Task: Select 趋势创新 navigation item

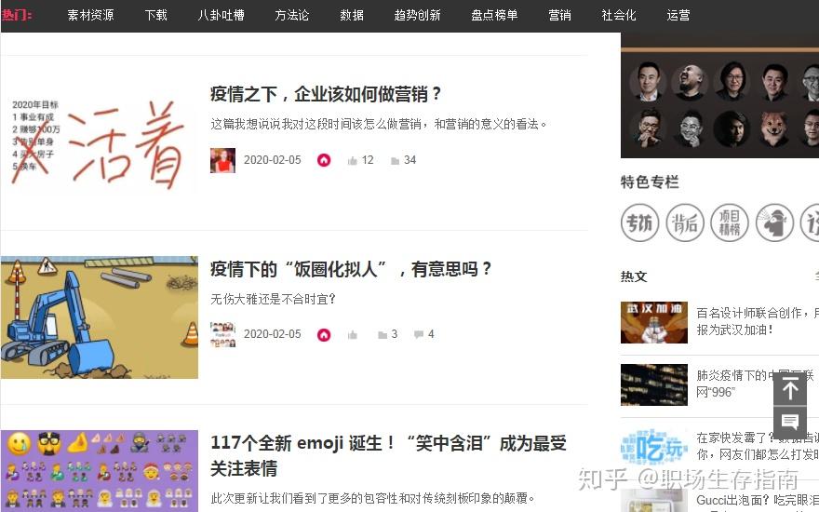Action: 417,15
